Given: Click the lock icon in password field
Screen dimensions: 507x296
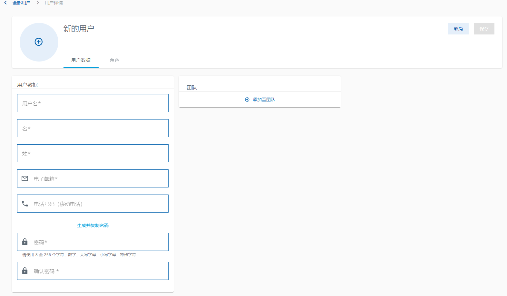Looking at the screenshot, I should pos(25,242).
